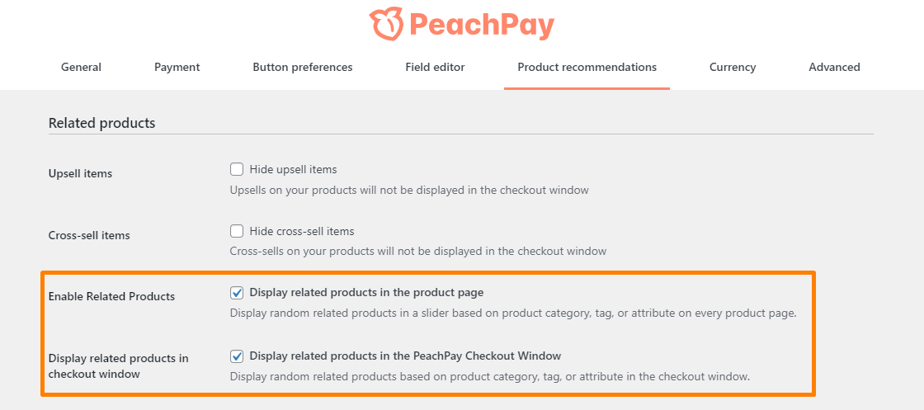This screenshot has height=410, width=924.
Task: Click label text for PeachPay Checkout Window option
Action: [405, 356]
